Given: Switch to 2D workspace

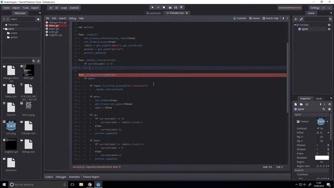Looking at the screenshot, I should pos(51,8).
